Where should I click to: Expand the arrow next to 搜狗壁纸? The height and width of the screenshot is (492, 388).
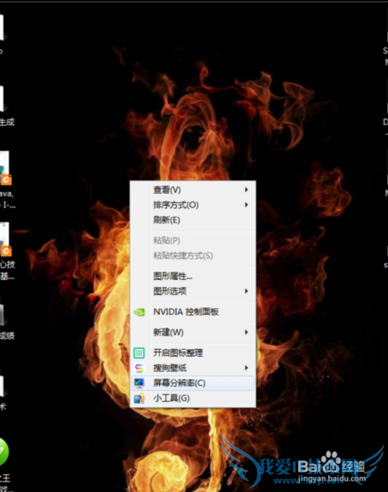[x=247, y=368]
